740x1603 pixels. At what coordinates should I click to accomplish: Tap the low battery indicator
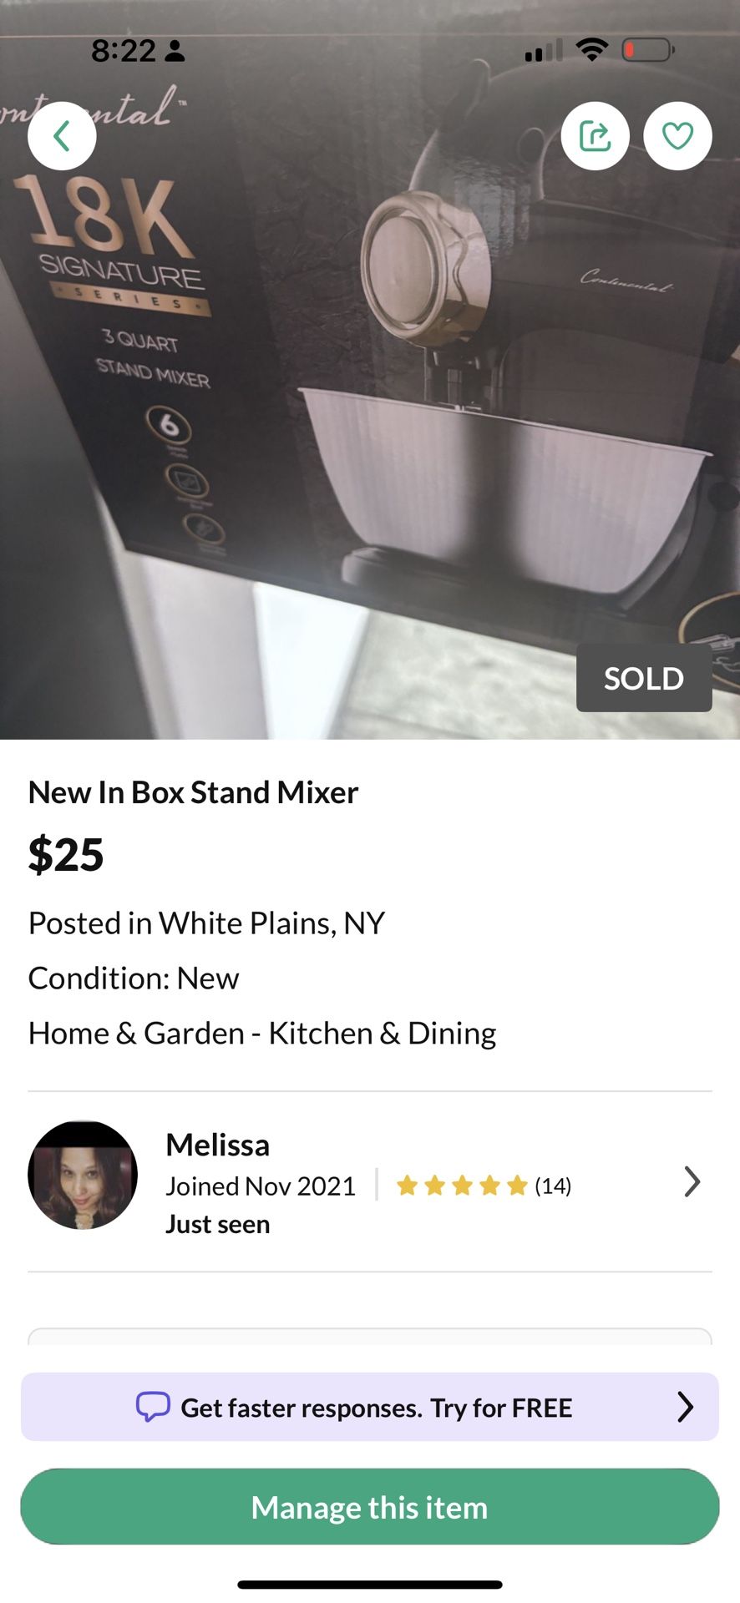pos(648,51)
